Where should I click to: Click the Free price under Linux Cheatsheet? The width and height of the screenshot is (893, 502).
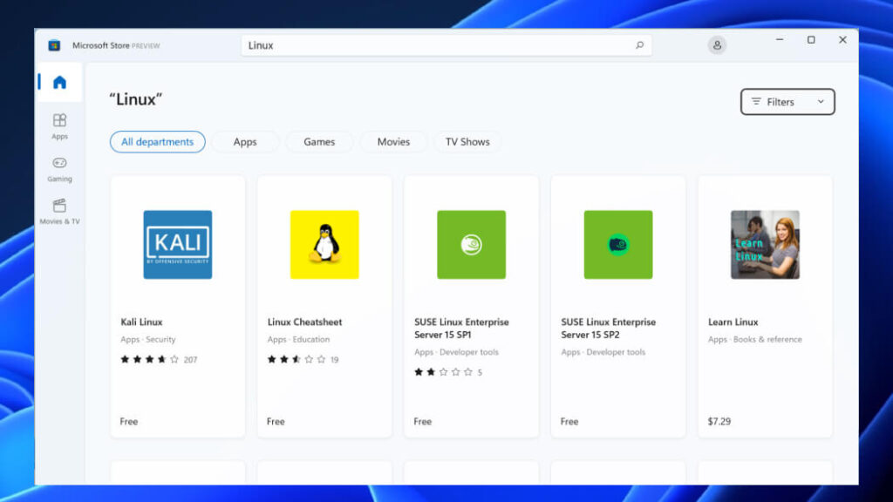pos(276,422)
